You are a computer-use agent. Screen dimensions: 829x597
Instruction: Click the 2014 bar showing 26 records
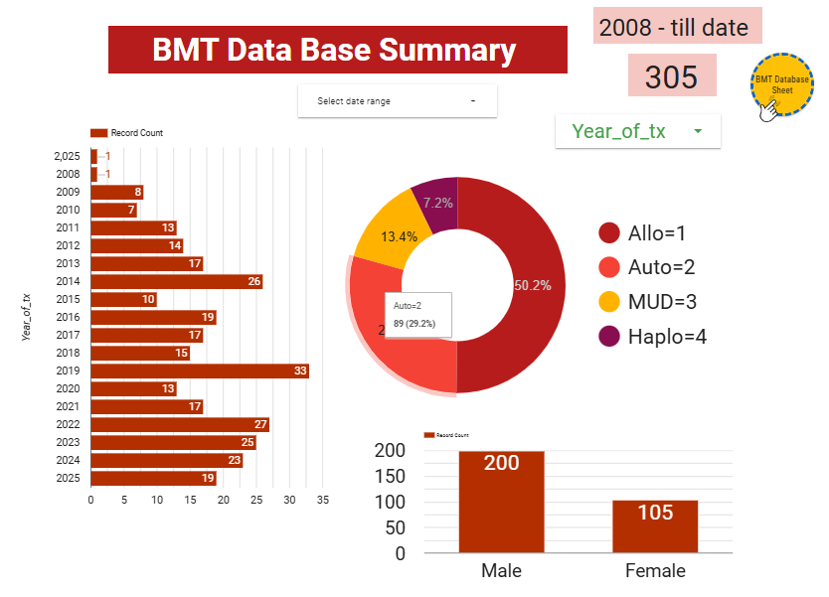176,281
